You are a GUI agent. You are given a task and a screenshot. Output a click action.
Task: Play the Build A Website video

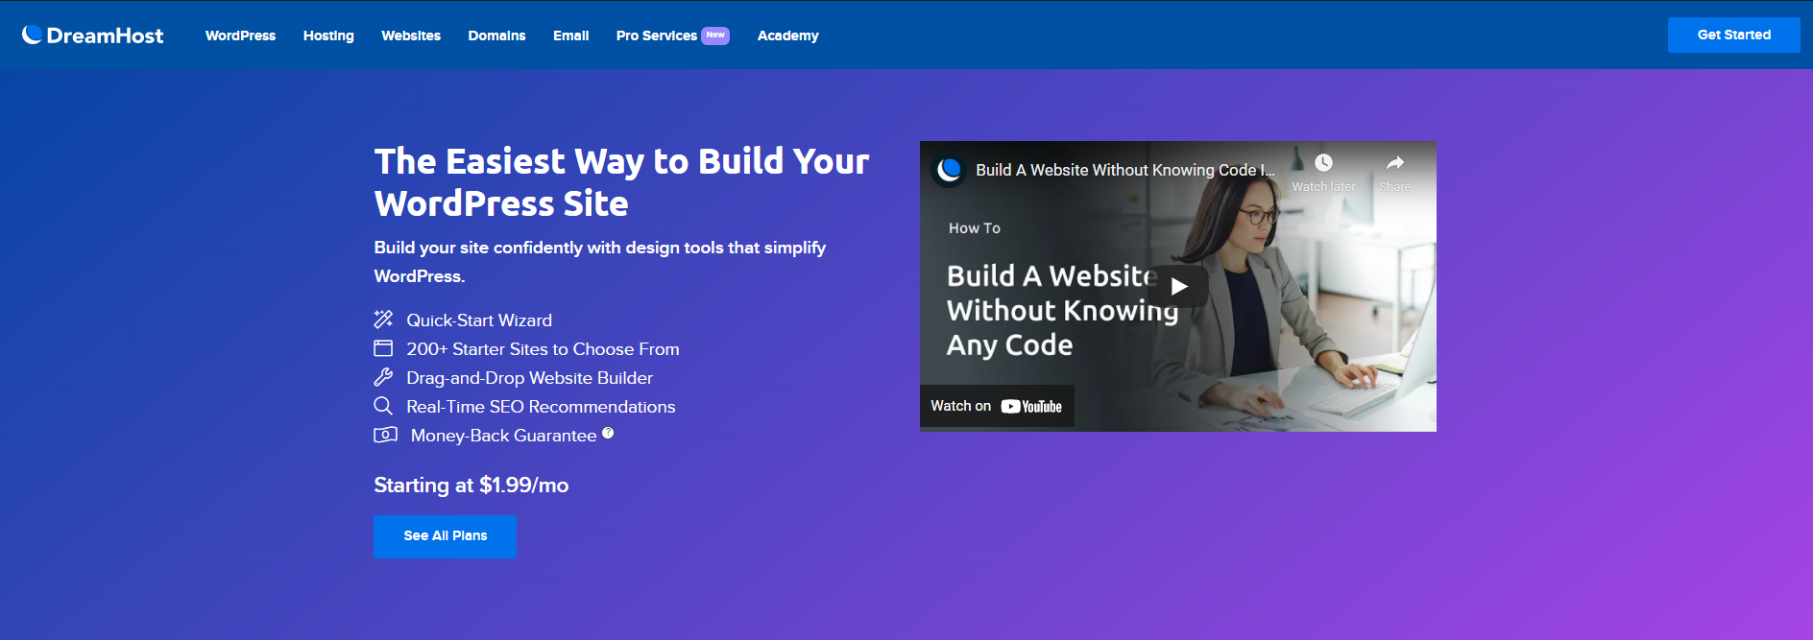[x=1178, y=286]
